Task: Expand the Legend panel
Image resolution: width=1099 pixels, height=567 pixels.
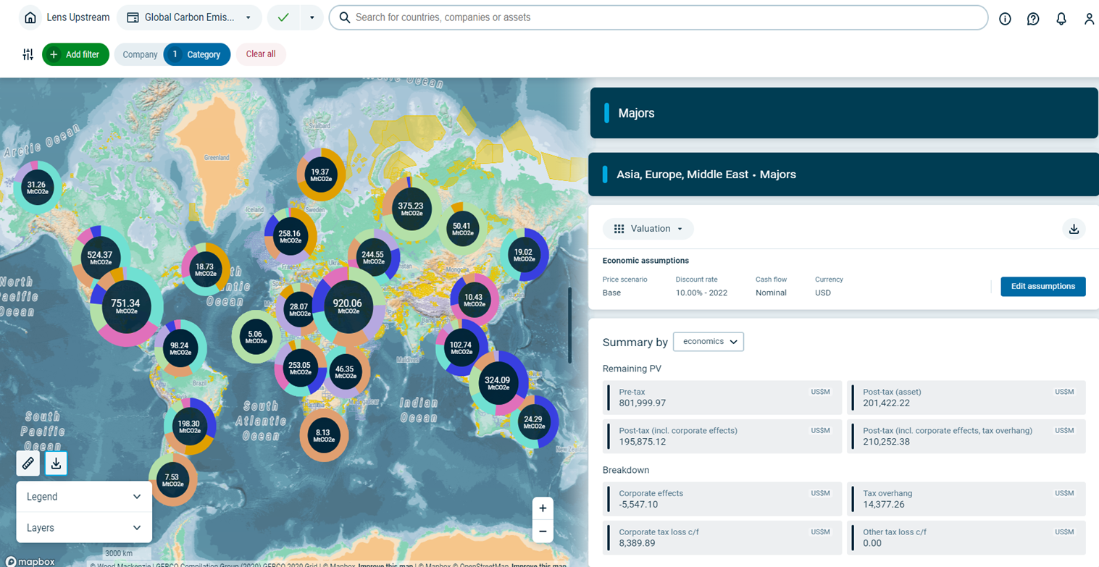Action: pos(84,497)
